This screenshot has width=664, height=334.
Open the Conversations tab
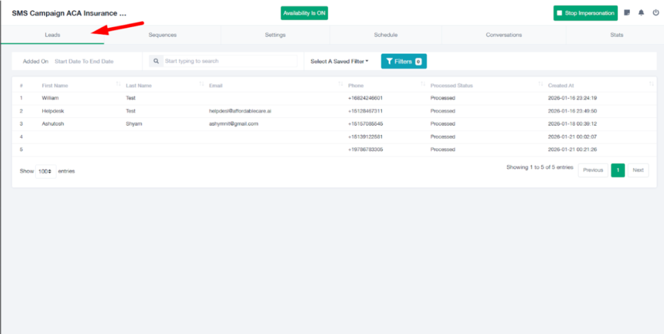pyautogui.click(x=504, y=35)
